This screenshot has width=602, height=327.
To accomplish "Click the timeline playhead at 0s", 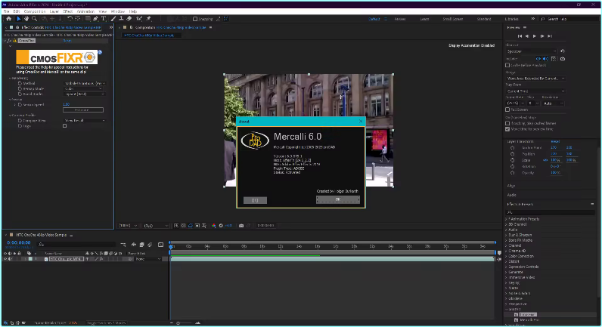I will [172, 246].
